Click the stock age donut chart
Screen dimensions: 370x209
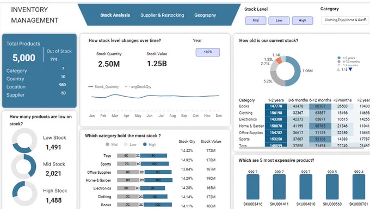point(285,71)
